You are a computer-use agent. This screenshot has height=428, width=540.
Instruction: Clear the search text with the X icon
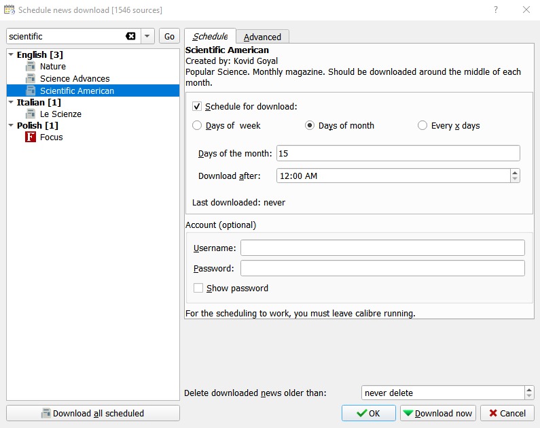point(130,36)
